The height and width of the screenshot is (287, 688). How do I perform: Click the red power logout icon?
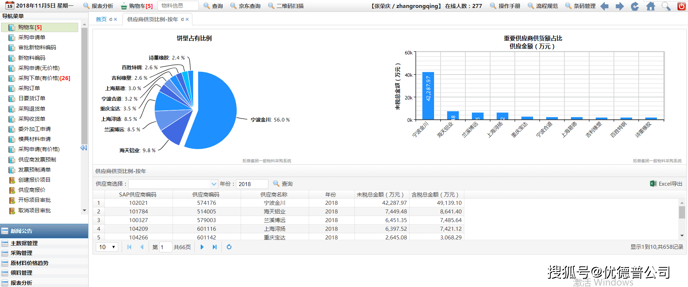click(x=681, y=6)
